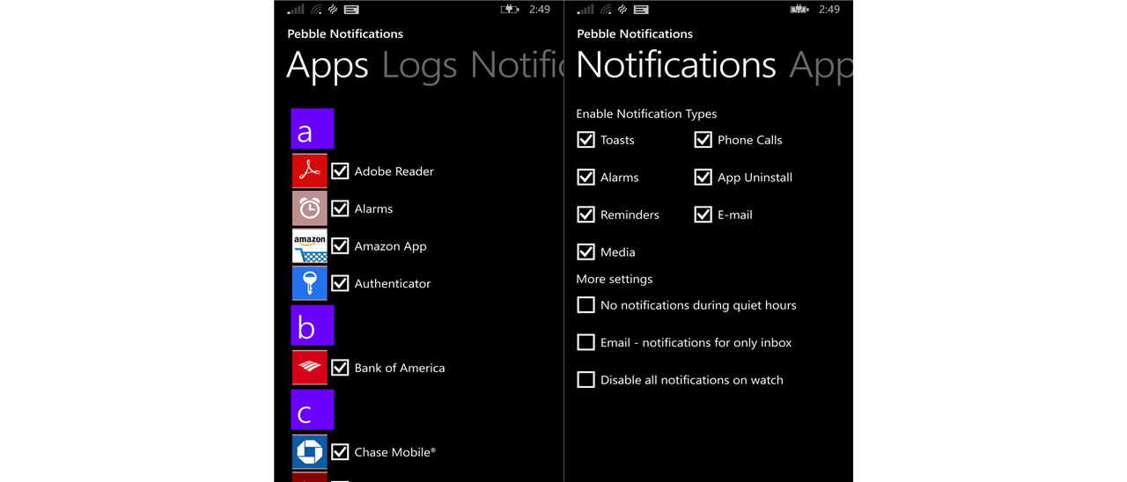Toggle the Media checkbox
The image size is (1127, 482).
click(x=586, y=252)
